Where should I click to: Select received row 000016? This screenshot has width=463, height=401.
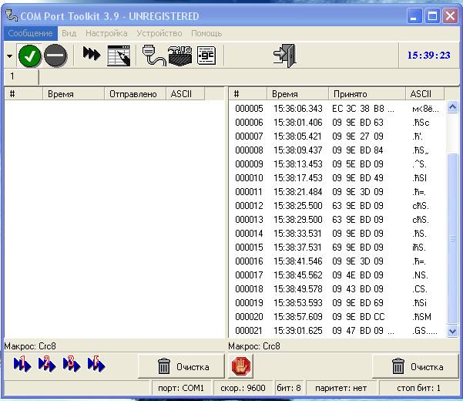point(337,261)
